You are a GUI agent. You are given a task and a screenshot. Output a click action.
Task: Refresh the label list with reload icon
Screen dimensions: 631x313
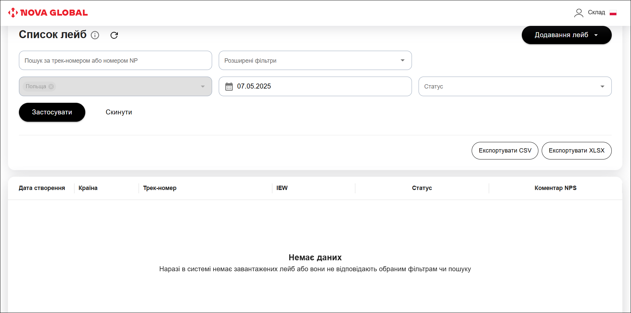114,35
